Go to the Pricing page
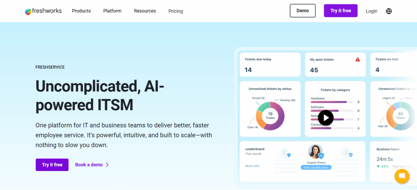Image resolution: width=417 pixels, height=190 pixels. pyautogui.click(x=176, y=11)
